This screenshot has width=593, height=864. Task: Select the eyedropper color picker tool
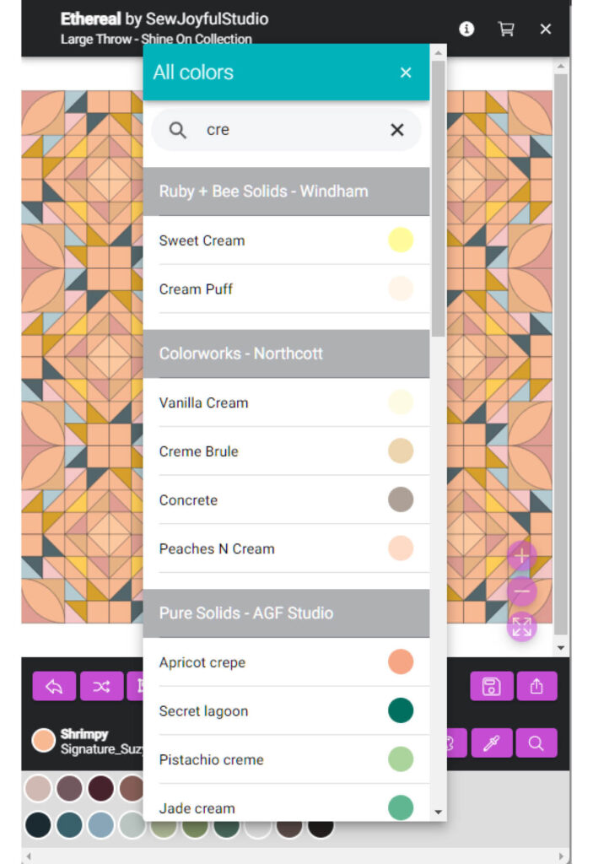tap(492, 742)
